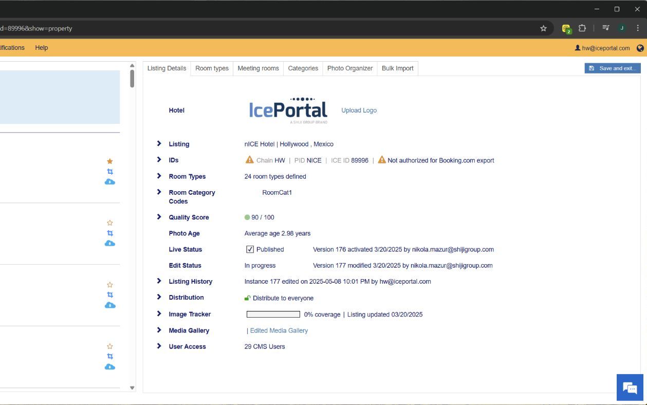Open the chat widget icon
Viewport: 647px width, 405px height.
[x=630, y=388]
